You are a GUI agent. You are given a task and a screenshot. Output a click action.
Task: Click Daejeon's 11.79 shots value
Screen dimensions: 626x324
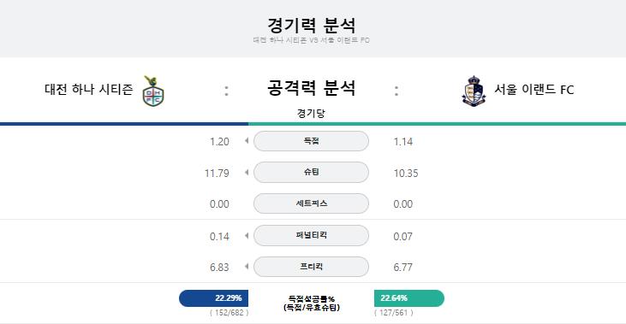(217, 174)
